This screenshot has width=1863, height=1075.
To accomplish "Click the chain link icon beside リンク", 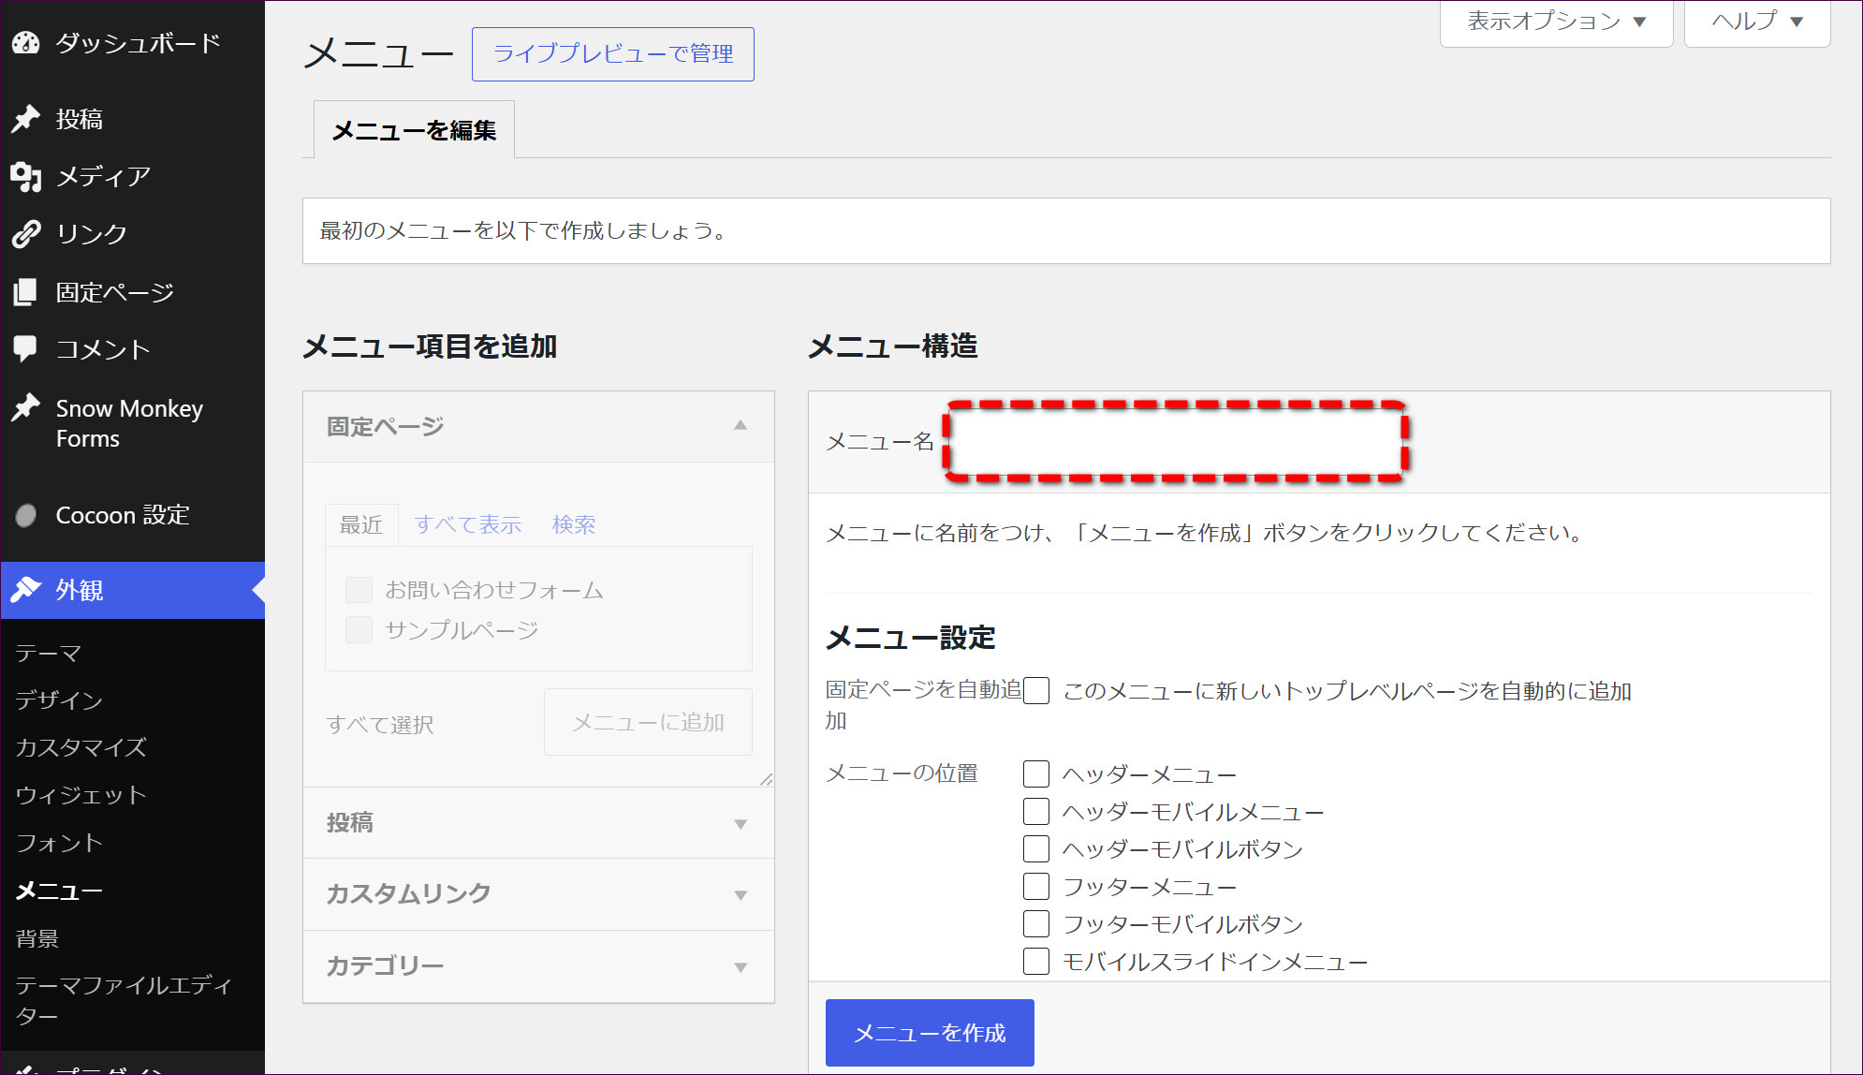I will tap(26, 233).
